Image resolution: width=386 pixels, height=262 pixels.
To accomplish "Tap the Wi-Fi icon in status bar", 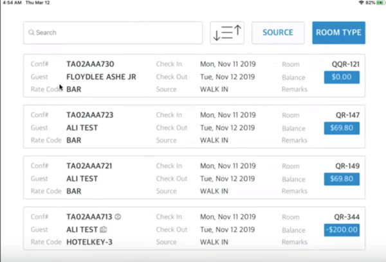I will pyautogui.click(x=361, y=3).
